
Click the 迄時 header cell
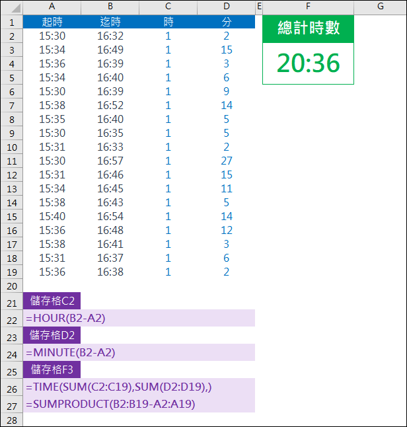(x=110, y=22)
